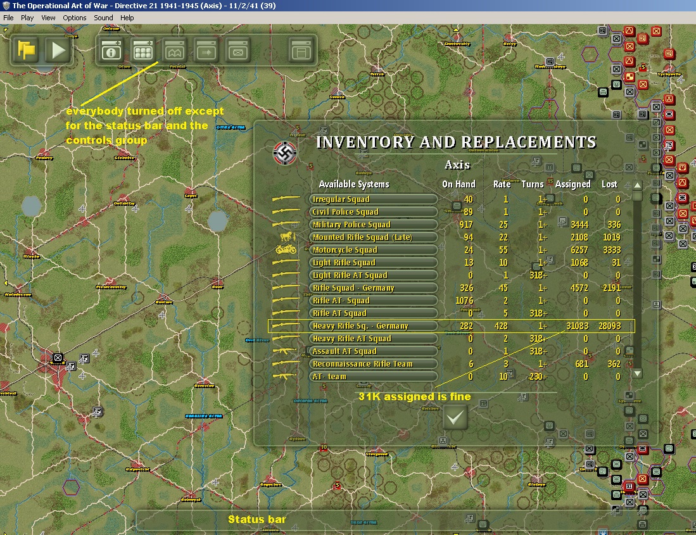The width and height of the screenshot is (696, 535).
Task: Click the rifle icon beside Rifle Squad - Germany
Action: tap(286, 287)
